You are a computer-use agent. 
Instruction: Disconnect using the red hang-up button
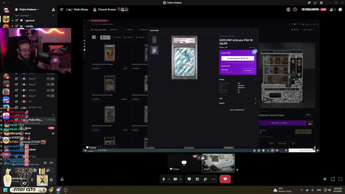tap(225, 179)
